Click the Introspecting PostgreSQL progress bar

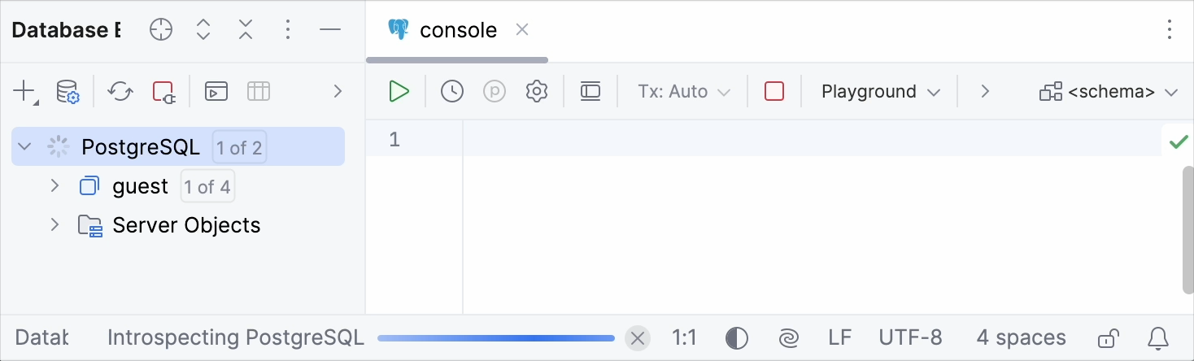click(496, 338)
